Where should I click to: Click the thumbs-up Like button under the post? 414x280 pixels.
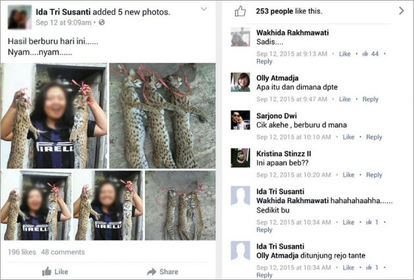point(55,271)
